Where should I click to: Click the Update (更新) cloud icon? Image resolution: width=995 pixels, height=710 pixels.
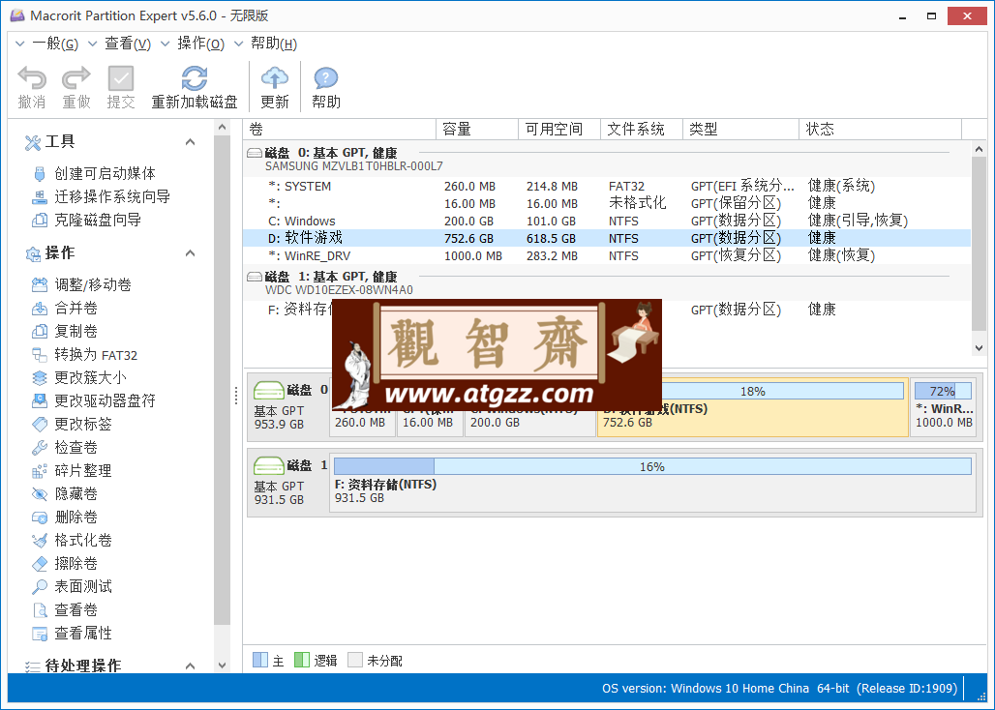pyautogui.click(x=275, y=78)
